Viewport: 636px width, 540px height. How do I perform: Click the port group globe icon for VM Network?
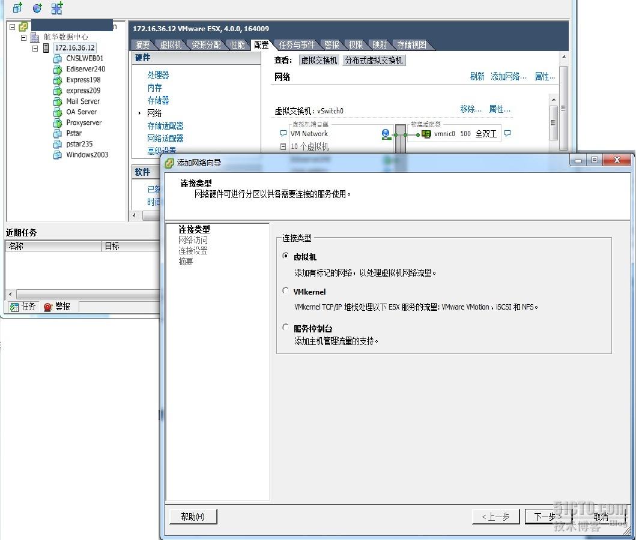click(386, 134)
